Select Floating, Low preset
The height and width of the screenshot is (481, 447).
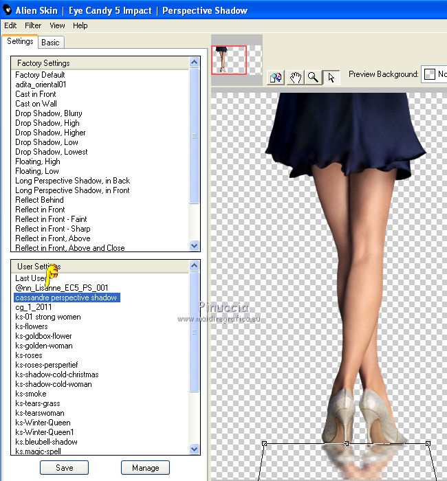click(x=37, y=171)
